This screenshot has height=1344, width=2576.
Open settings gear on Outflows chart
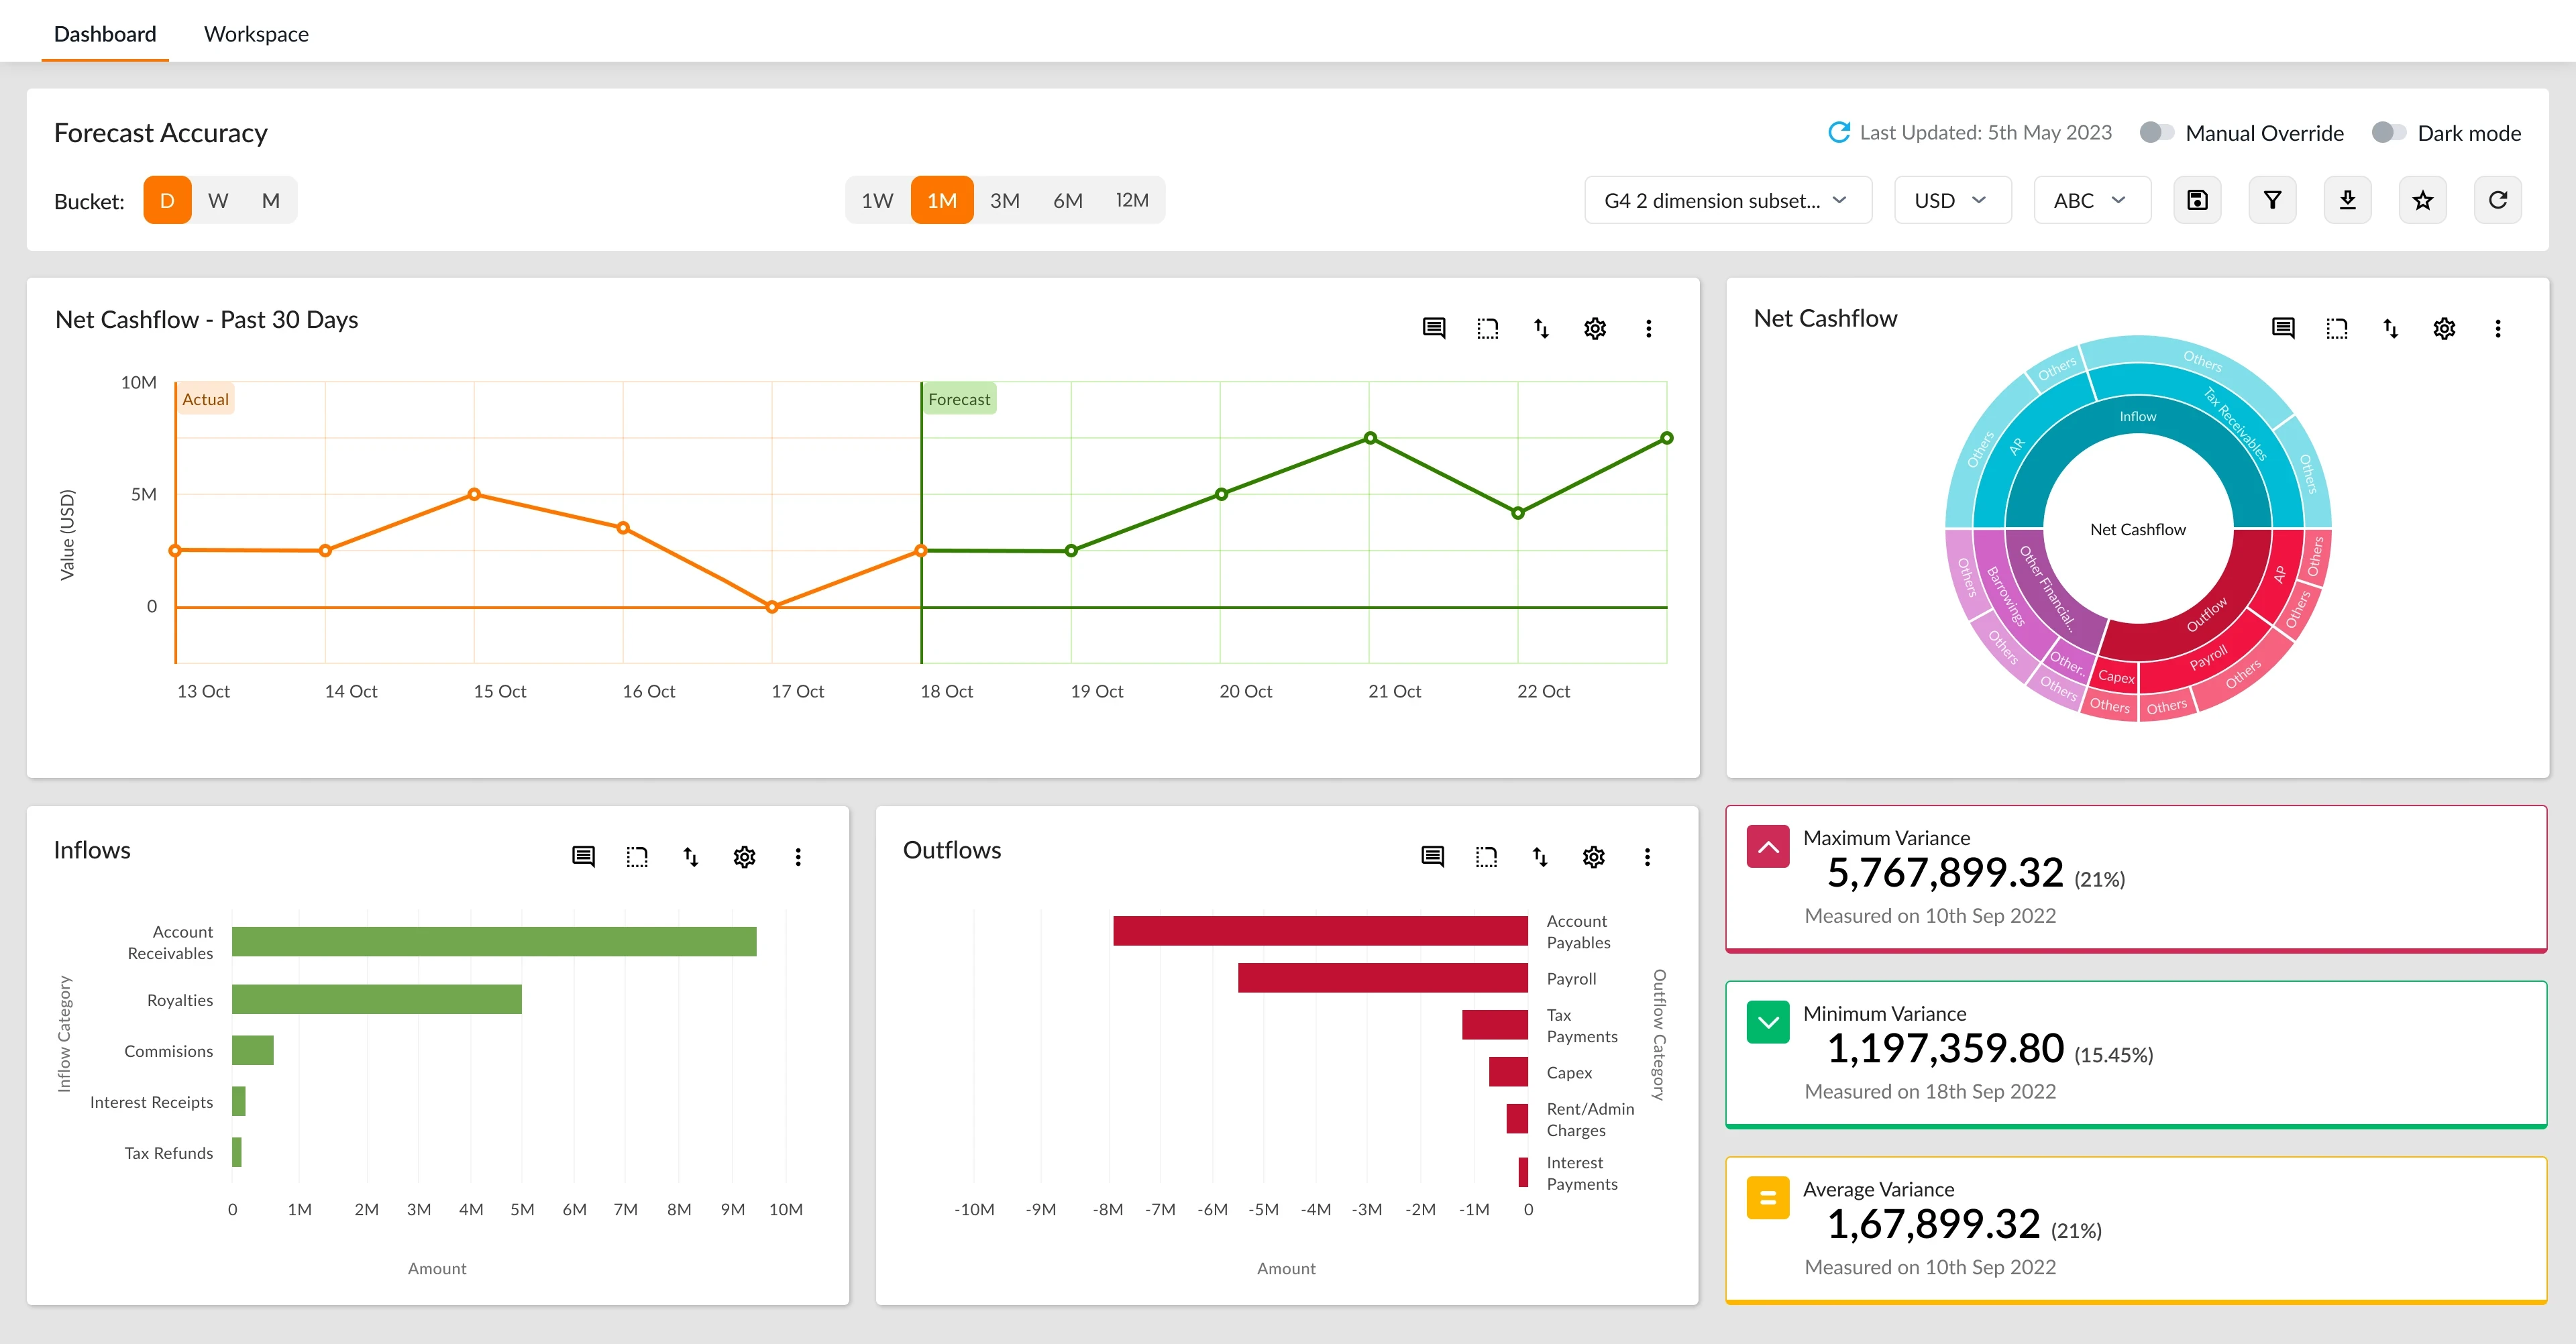tap(1593, 857)
